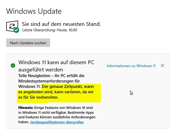Open the Gerätespezifikationen überprüfen link
This screenshot has height=131, width=174.
[57, 122]
